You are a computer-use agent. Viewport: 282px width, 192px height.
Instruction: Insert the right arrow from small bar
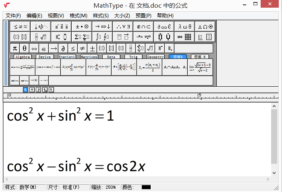(54, 48)
